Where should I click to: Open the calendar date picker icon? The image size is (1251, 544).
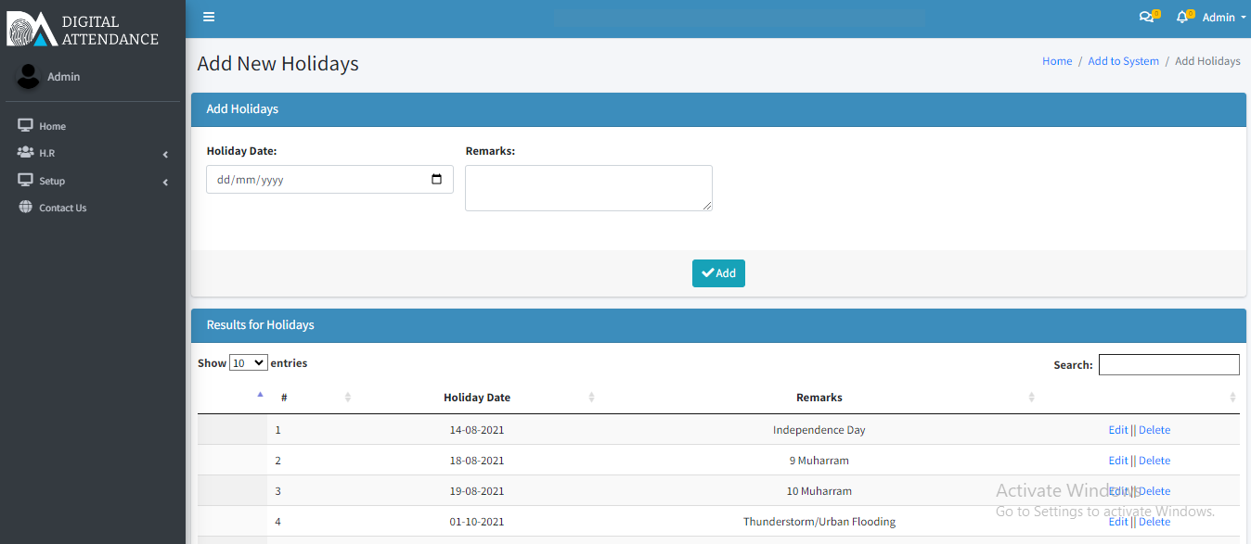point(437,180)
